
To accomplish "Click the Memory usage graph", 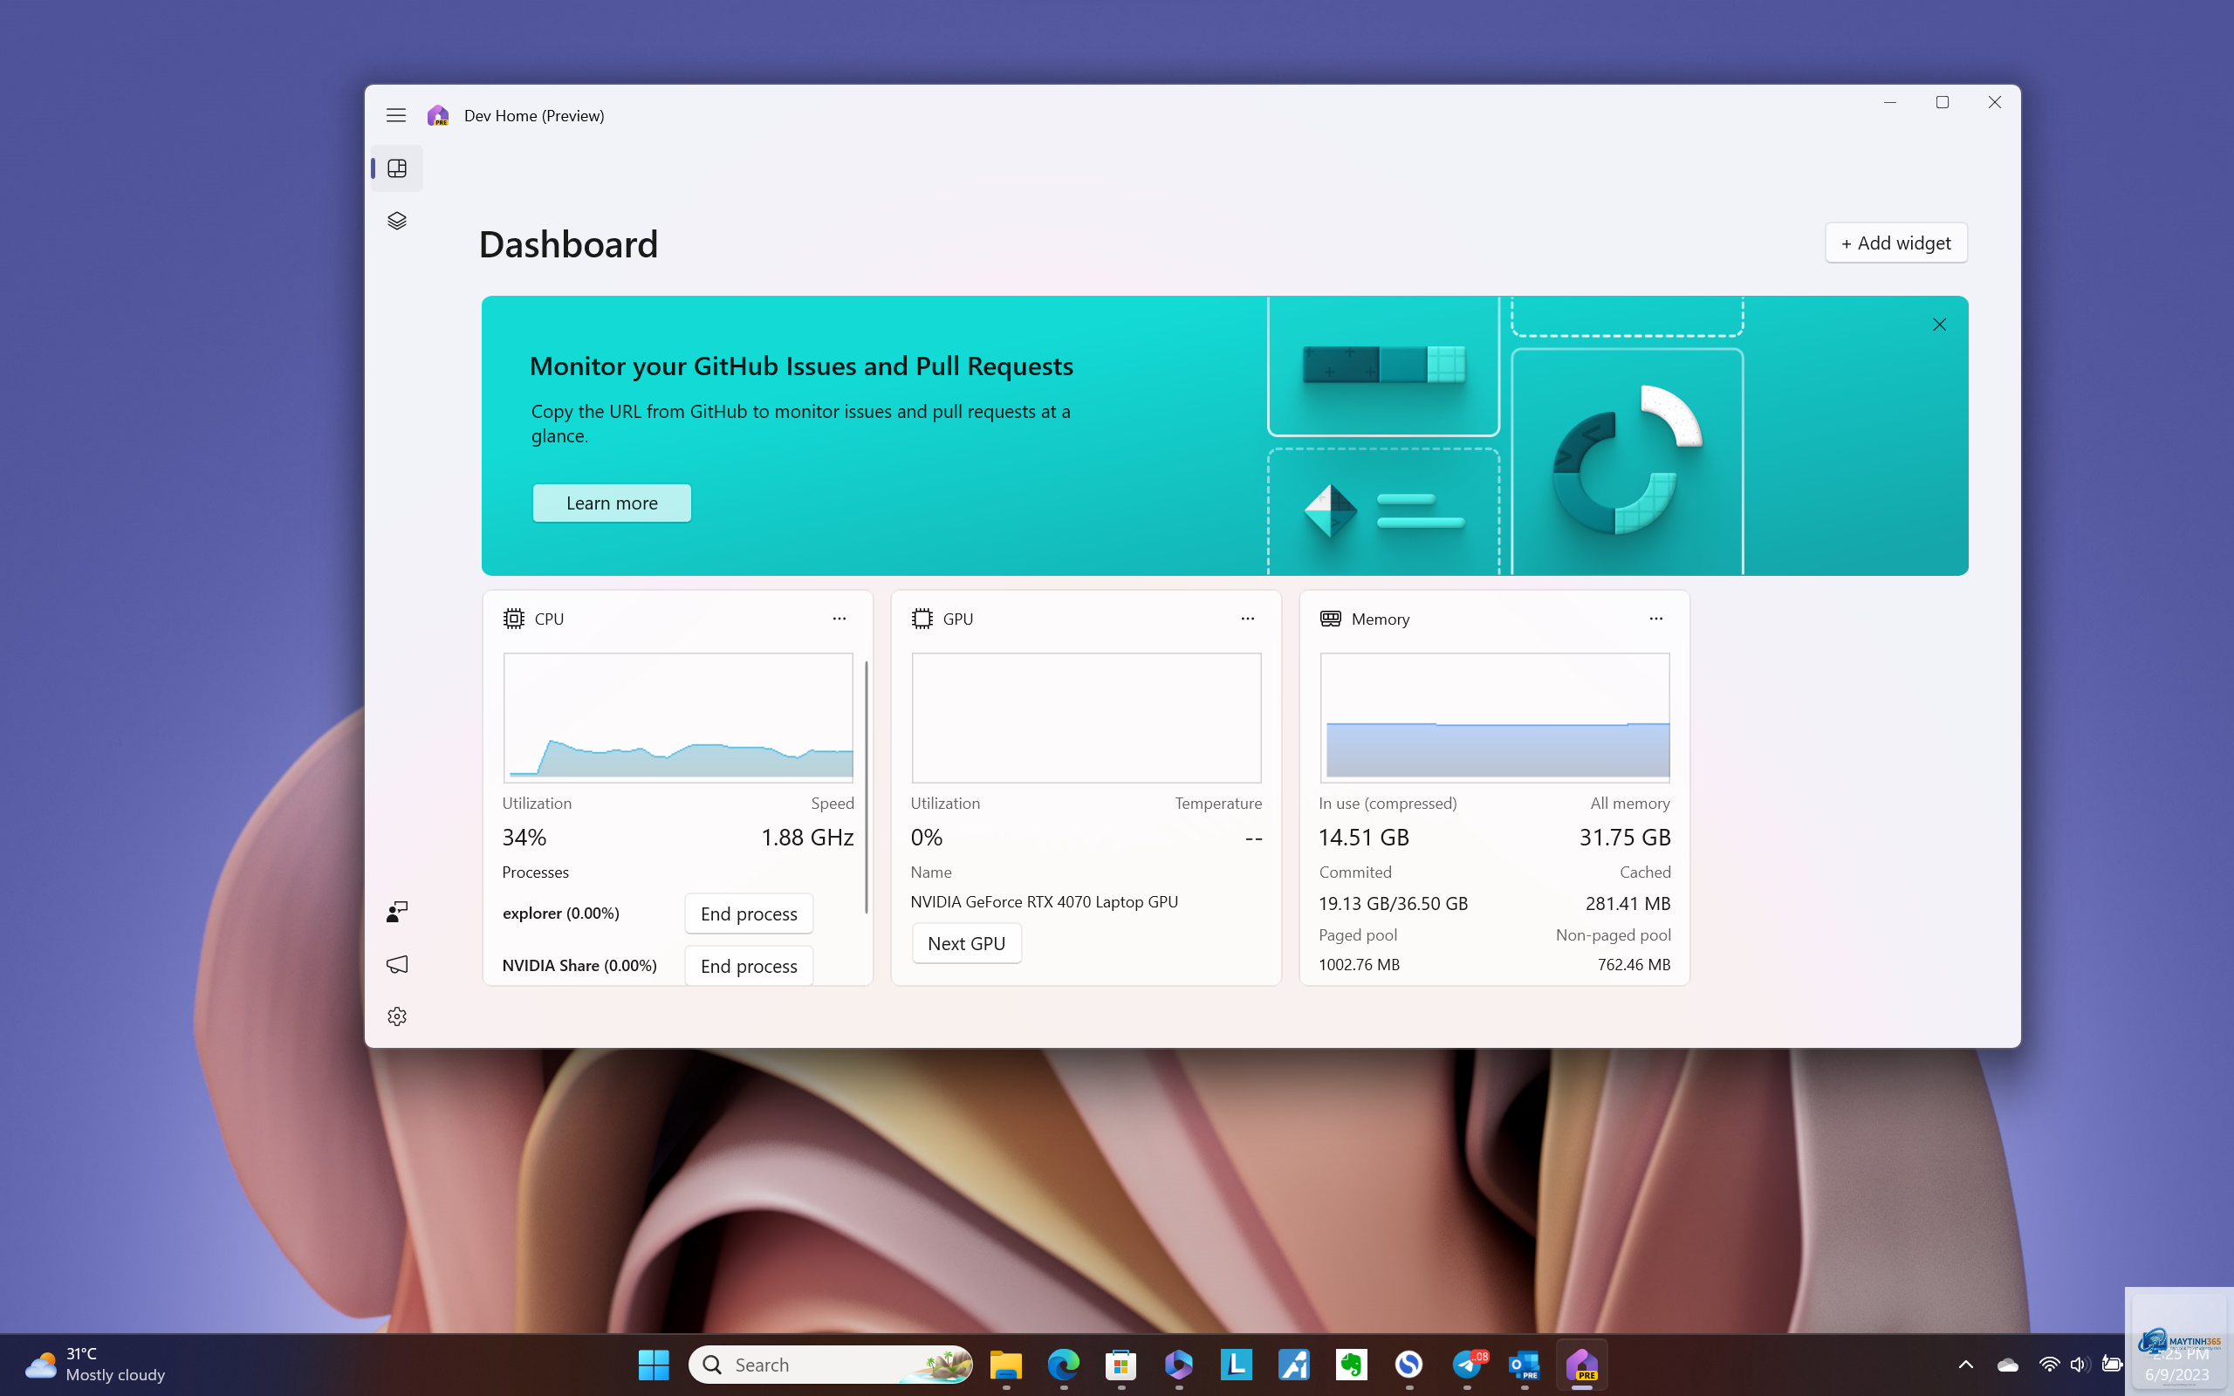I will pos(1495,717).
